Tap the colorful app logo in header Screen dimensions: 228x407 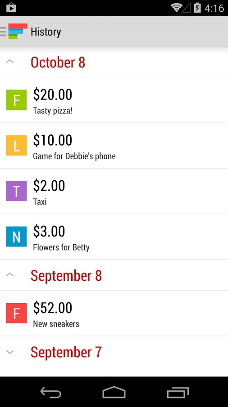coord(18,31)
